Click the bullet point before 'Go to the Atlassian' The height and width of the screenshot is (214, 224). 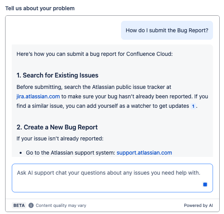21,153
